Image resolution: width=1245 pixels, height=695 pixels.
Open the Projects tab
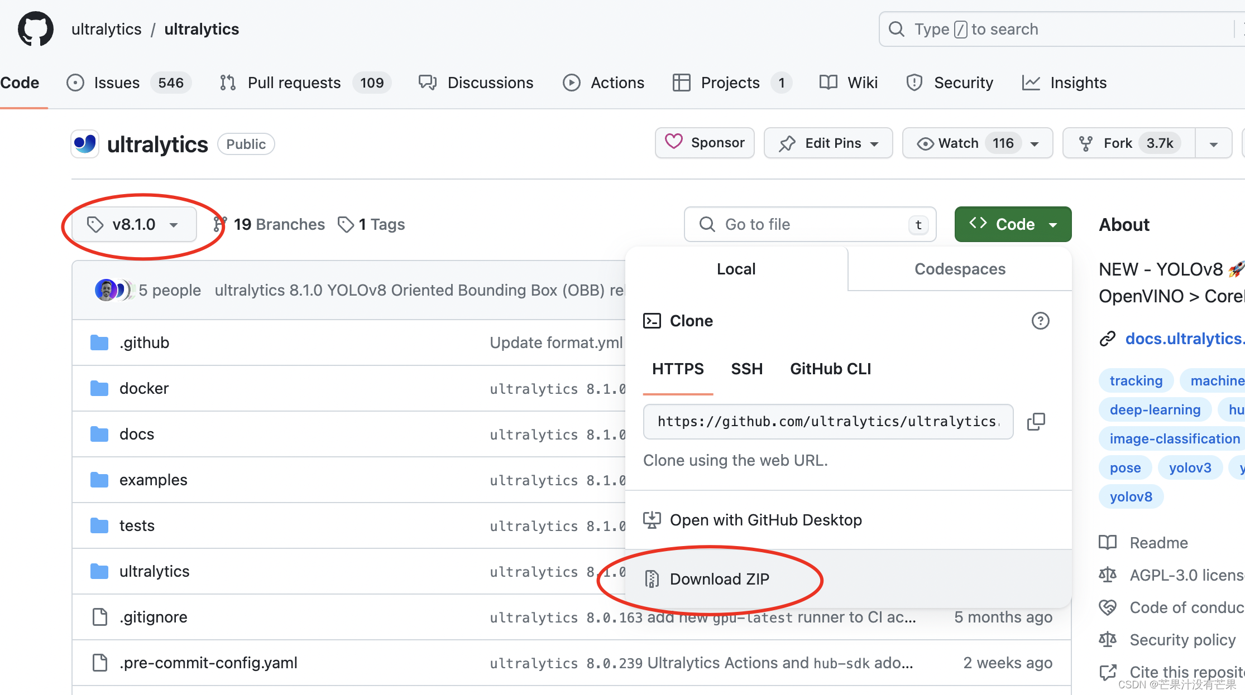pyautogui.click(x=732, y=83)
